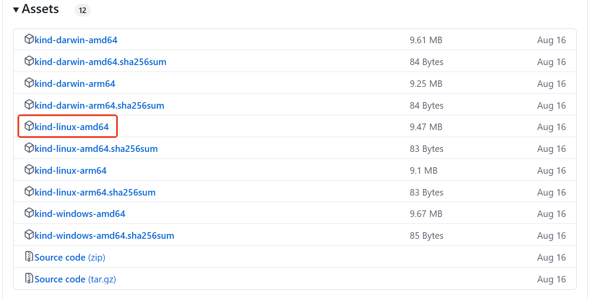The image size is (599, 299).
Task: Click package icon beside kind-darwin-amd64
Action: click(x=29, y=40)
